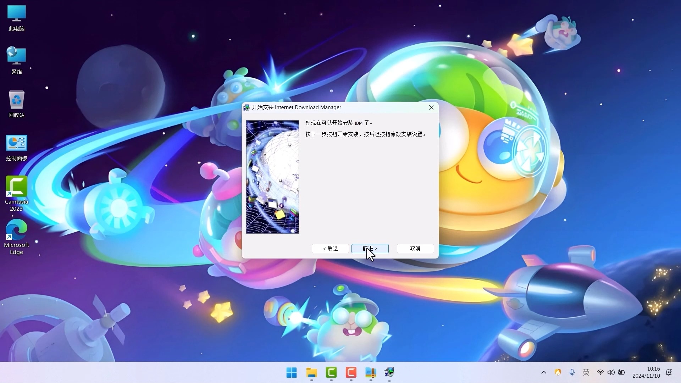Select the 控制面板 desktop icon
This screenshot has width=681, height=383.
tap(16, 148)
